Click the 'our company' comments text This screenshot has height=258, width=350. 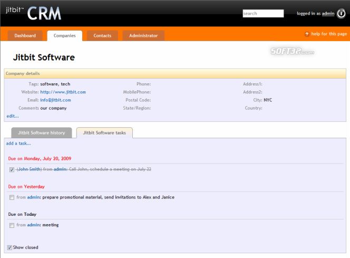tap(53, 108)
